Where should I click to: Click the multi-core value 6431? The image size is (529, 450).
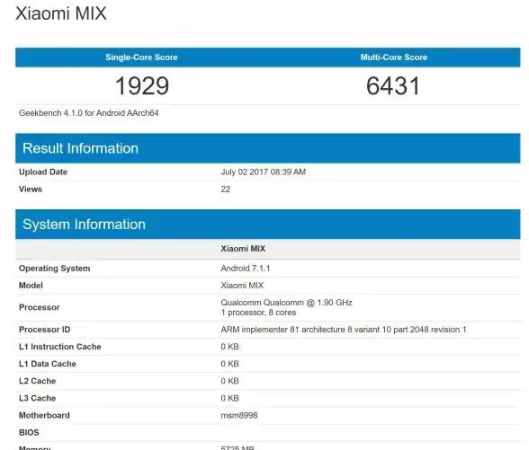click(393, 85)
